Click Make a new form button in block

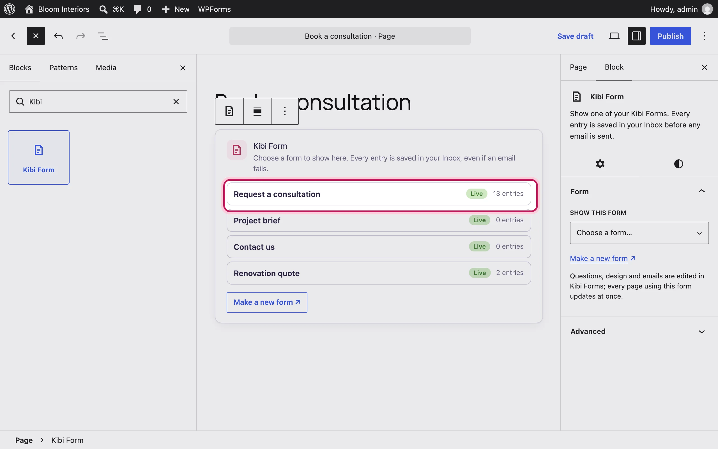pyautogui.click(x=267, y=302)
